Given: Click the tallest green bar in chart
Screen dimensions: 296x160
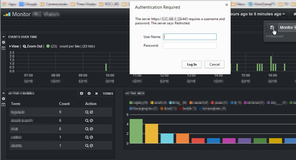Looking at the screenshot, I should pyautogui.click(x=136, y=131).
